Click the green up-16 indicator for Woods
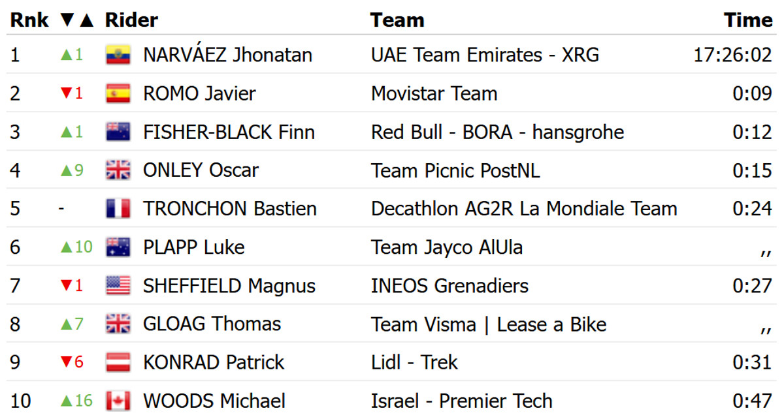This screenshot has width=784, height=417. click(x=76, y=401)
